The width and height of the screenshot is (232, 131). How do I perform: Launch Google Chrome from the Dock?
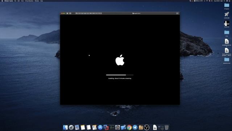pyautogui.click(x=129, y=127)
